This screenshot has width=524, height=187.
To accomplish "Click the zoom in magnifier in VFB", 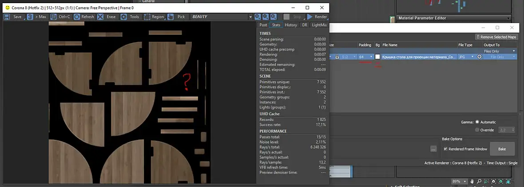I will (258, 17).
